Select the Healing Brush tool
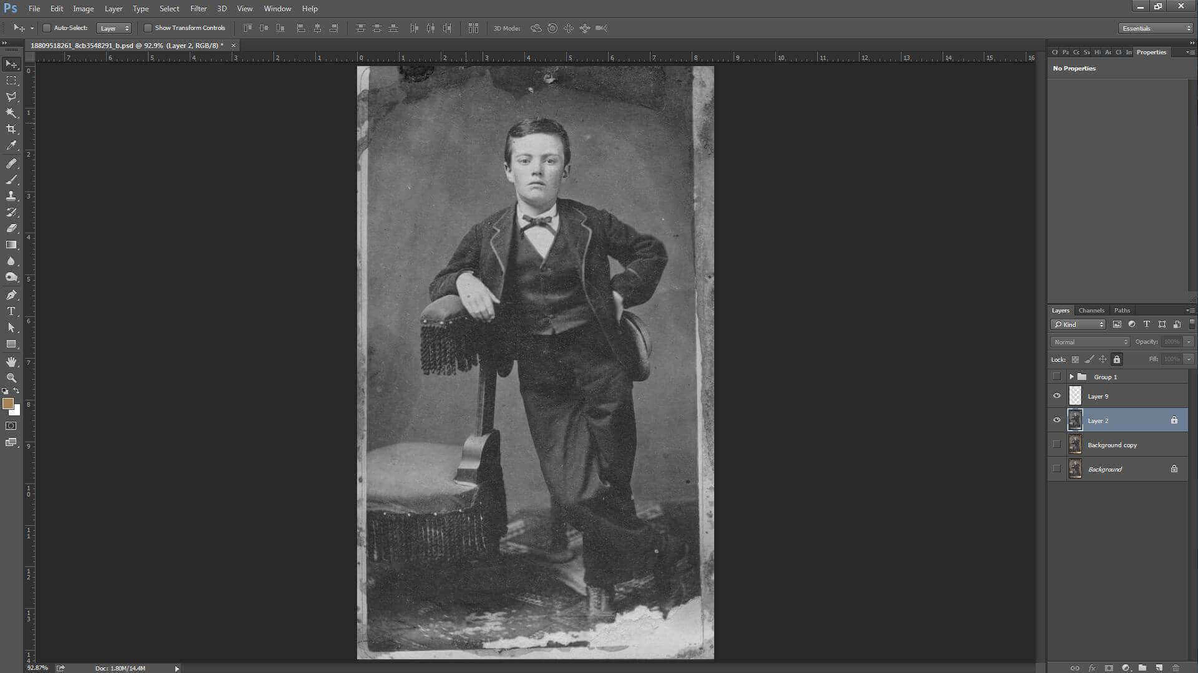Viewport: 1198px width, 673px height. click(x=11, y=163)
